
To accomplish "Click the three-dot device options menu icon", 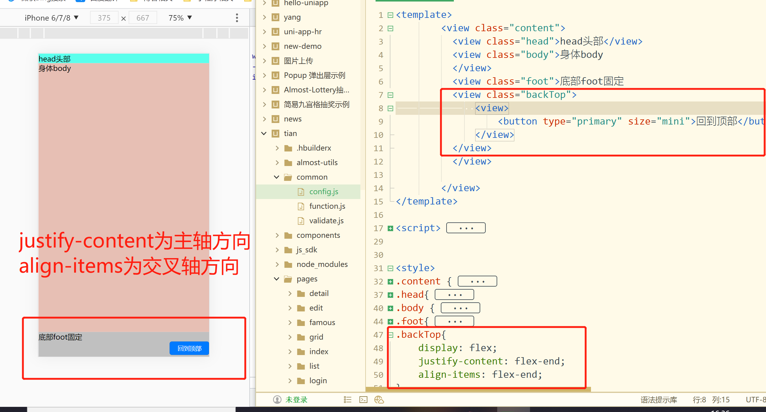I will click(x=237, y=18).
